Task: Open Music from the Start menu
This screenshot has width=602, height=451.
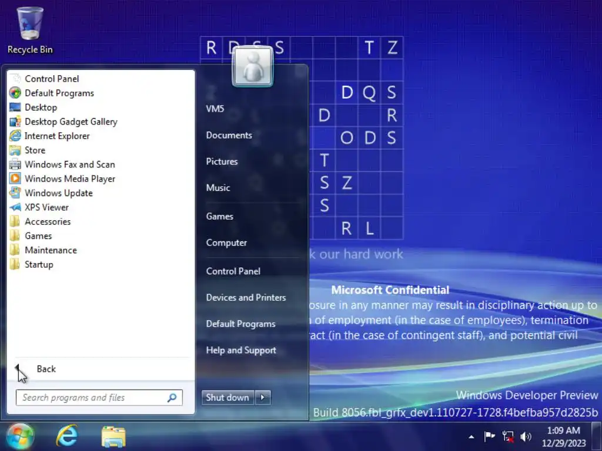Action: 218,187
